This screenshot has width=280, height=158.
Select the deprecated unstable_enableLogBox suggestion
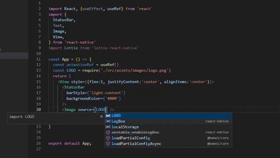point(168,133)
